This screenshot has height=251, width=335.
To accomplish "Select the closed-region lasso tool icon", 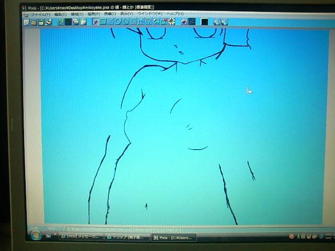I will (149, 22).
